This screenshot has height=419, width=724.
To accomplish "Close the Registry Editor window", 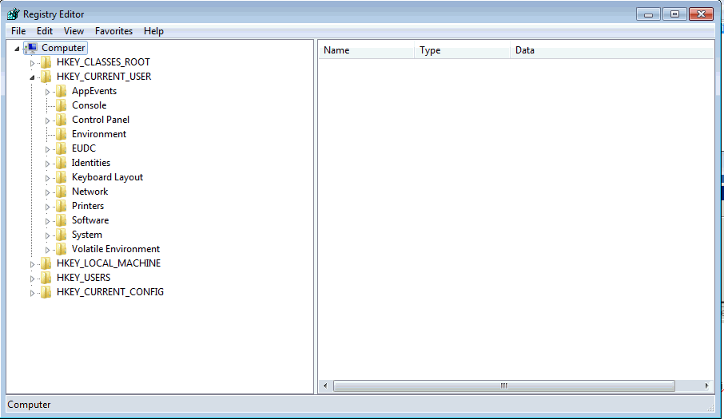I will (701, 14).
